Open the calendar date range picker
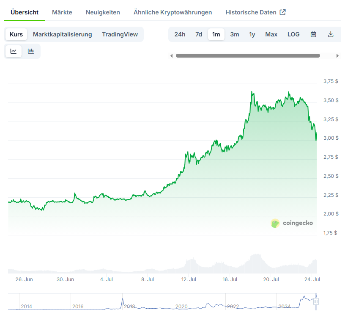Image resolution: width=345 pixels, height=315 pixels. 313,34
